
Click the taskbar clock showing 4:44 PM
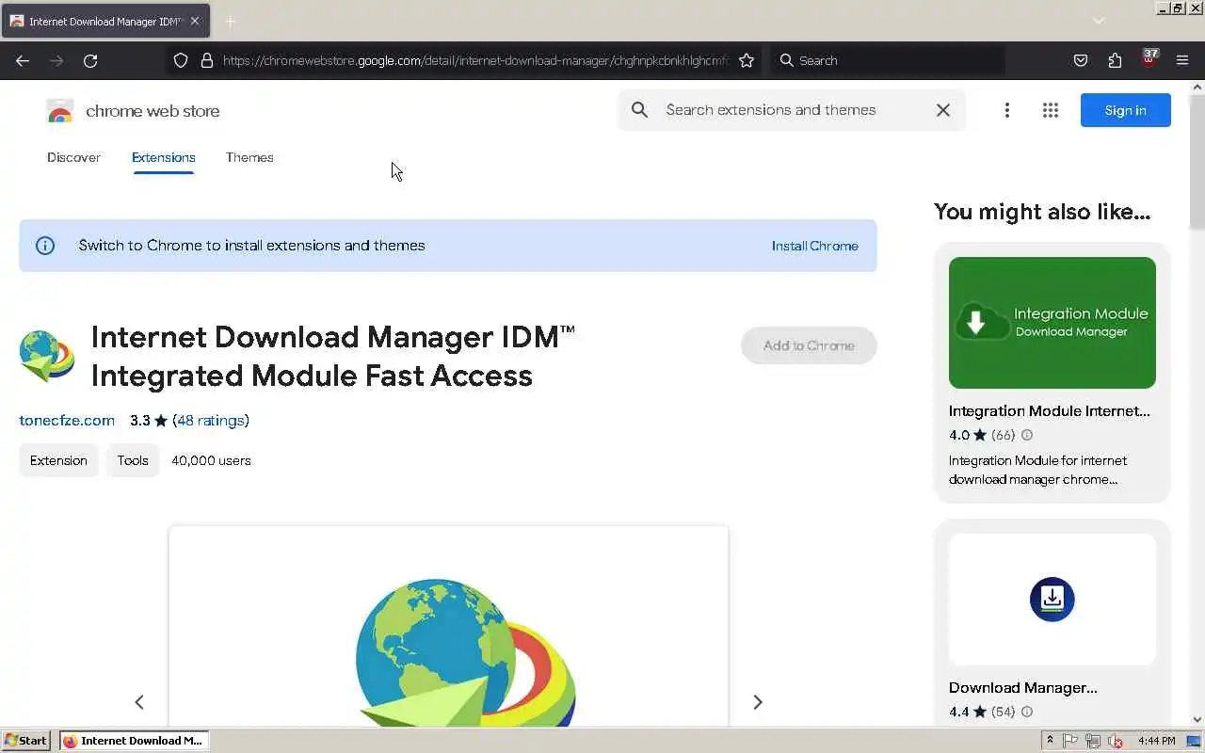[x=1157, y=741]
